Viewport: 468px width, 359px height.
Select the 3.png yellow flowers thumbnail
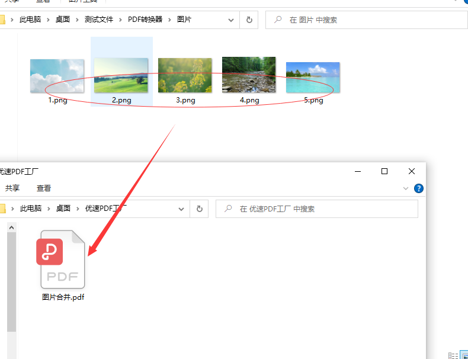pos(185,75)
